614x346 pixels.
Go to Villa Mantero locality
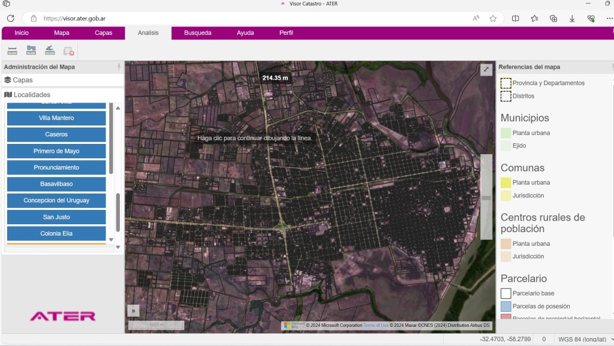(x=56, y=118)
